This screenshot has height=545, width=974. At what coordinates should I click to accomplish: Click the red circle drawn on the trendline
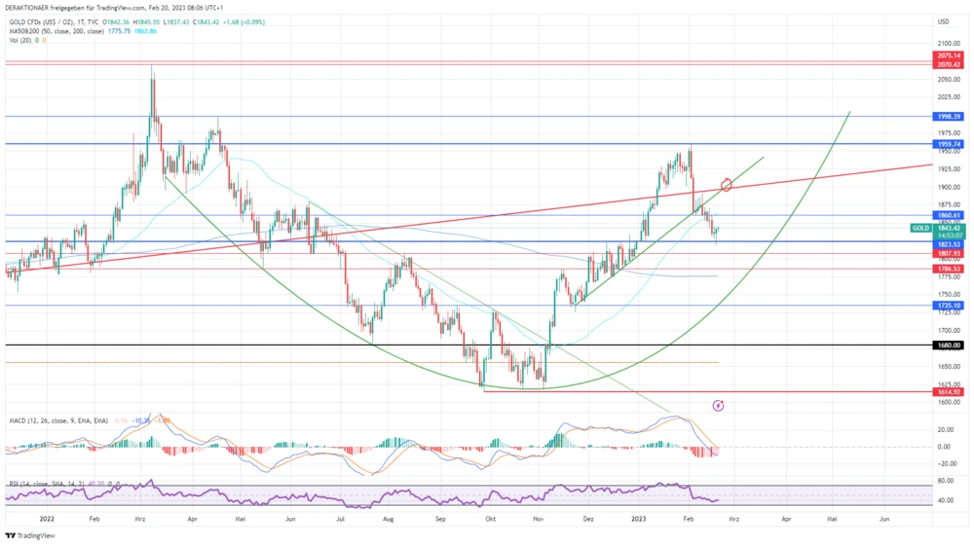[x=727, y=185]
